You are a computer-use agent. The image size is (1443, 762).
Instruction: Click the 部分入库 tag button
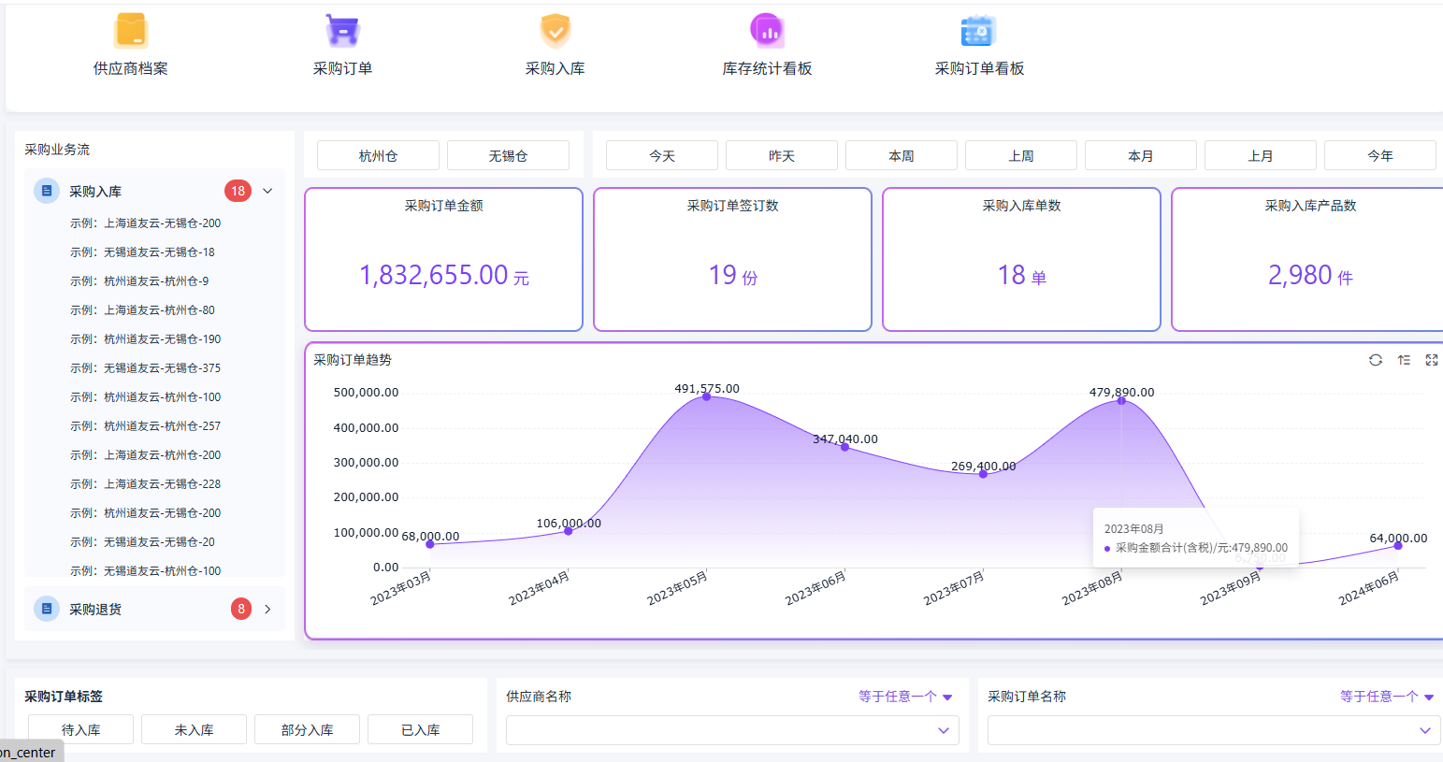pyautogui.click(x=307, y=729)
